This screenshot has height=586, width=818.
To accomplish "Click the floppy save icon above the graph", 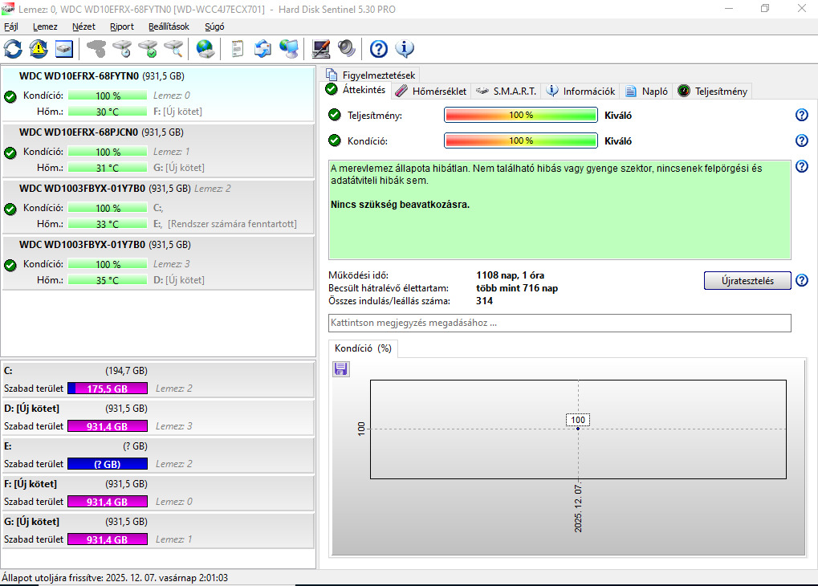I will click(341, 369).
